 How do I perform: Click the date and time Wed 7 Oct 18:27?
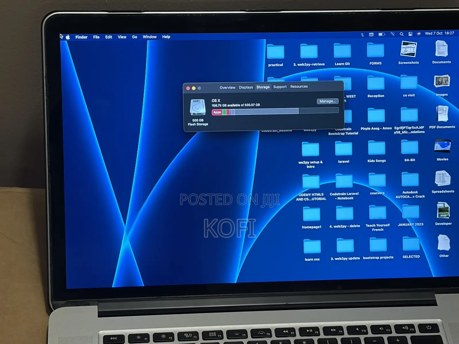(x=439, y=33)
